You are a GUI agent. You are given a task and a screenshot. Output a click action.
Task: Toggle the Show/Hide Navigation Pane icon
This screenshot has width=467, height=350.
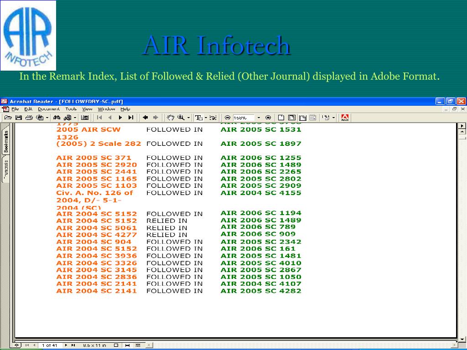pyautogui.click(x=85, y=118)
